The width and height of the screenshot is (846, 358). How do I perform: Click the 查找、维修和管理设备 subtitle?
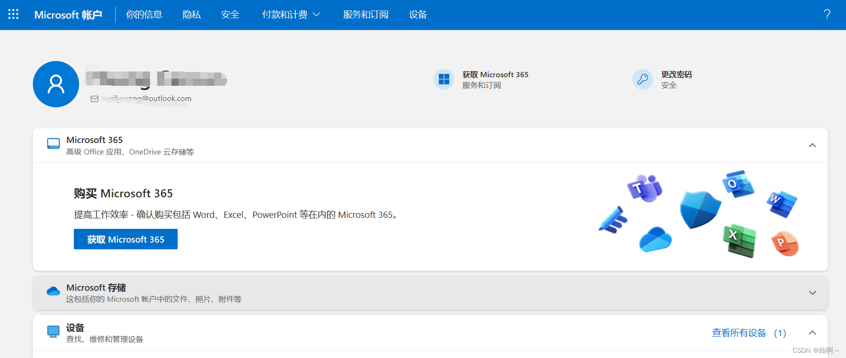click(105, 339)
